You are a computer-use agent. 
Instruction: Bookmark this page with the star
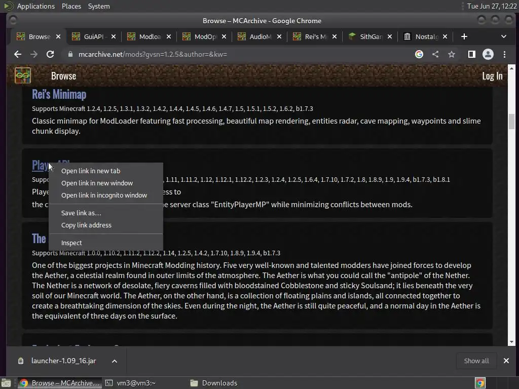452,54
